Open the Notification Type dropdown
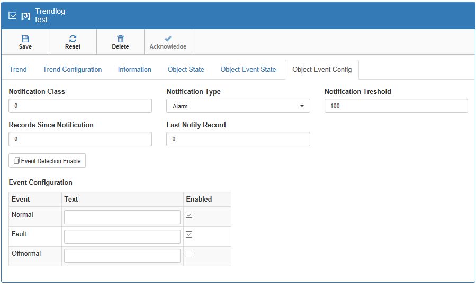This screenshot has width=476, height=284. [238, 106]
